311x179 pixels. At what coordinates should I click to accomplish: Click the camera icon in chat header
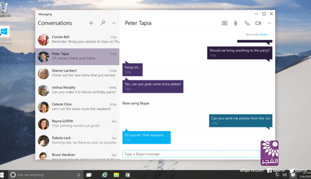224,23
